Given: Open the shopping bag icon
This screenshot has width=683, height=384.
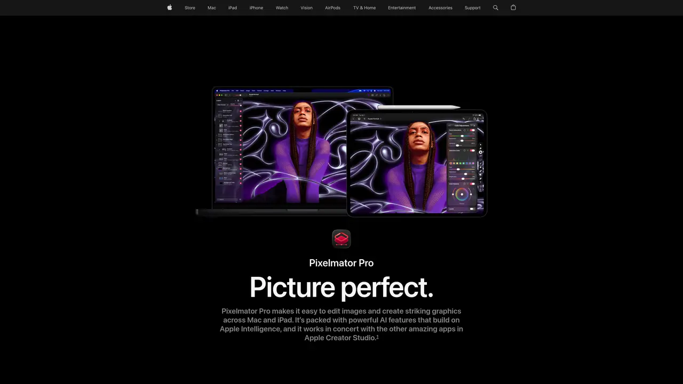Looking at the screenshot, I should (x=513, y=7).
